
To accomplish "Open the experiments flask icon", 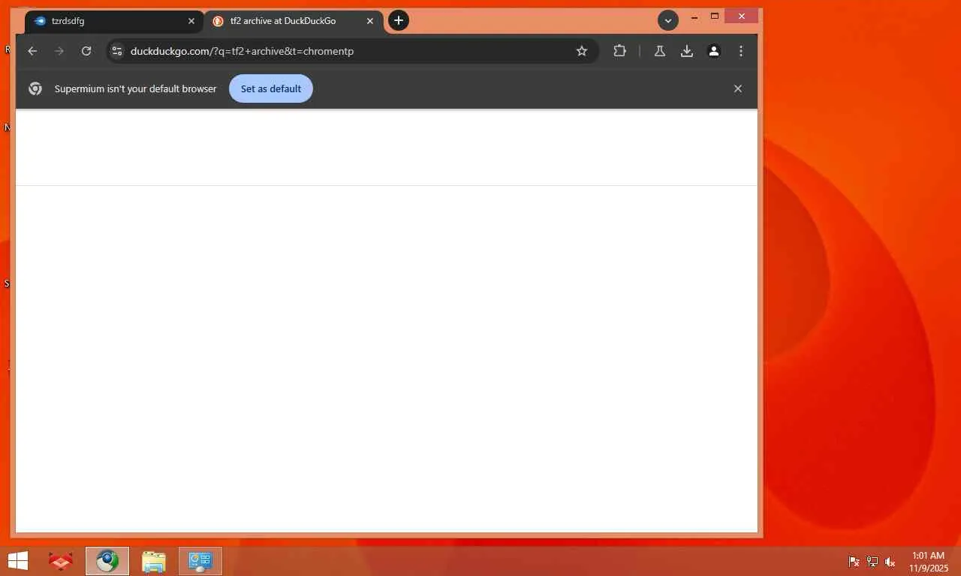I will (660, 51).
